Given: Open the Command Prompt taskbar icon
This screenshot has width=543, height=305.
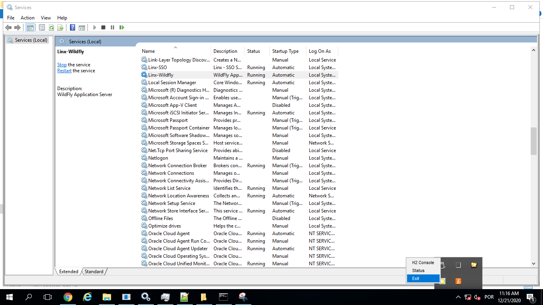Looking at the screenshot, I should pyautogui.click(x=223, y=297).
